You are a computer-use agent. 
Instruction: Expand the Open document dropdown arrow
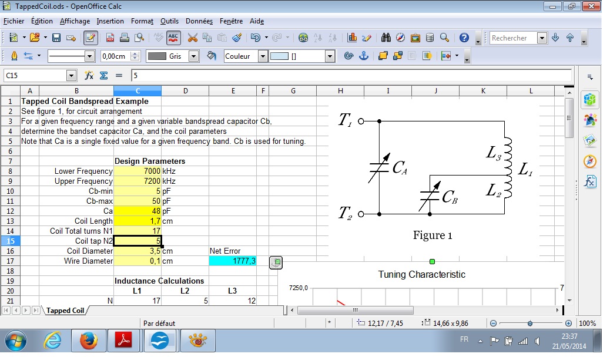[x=45, y=38]
